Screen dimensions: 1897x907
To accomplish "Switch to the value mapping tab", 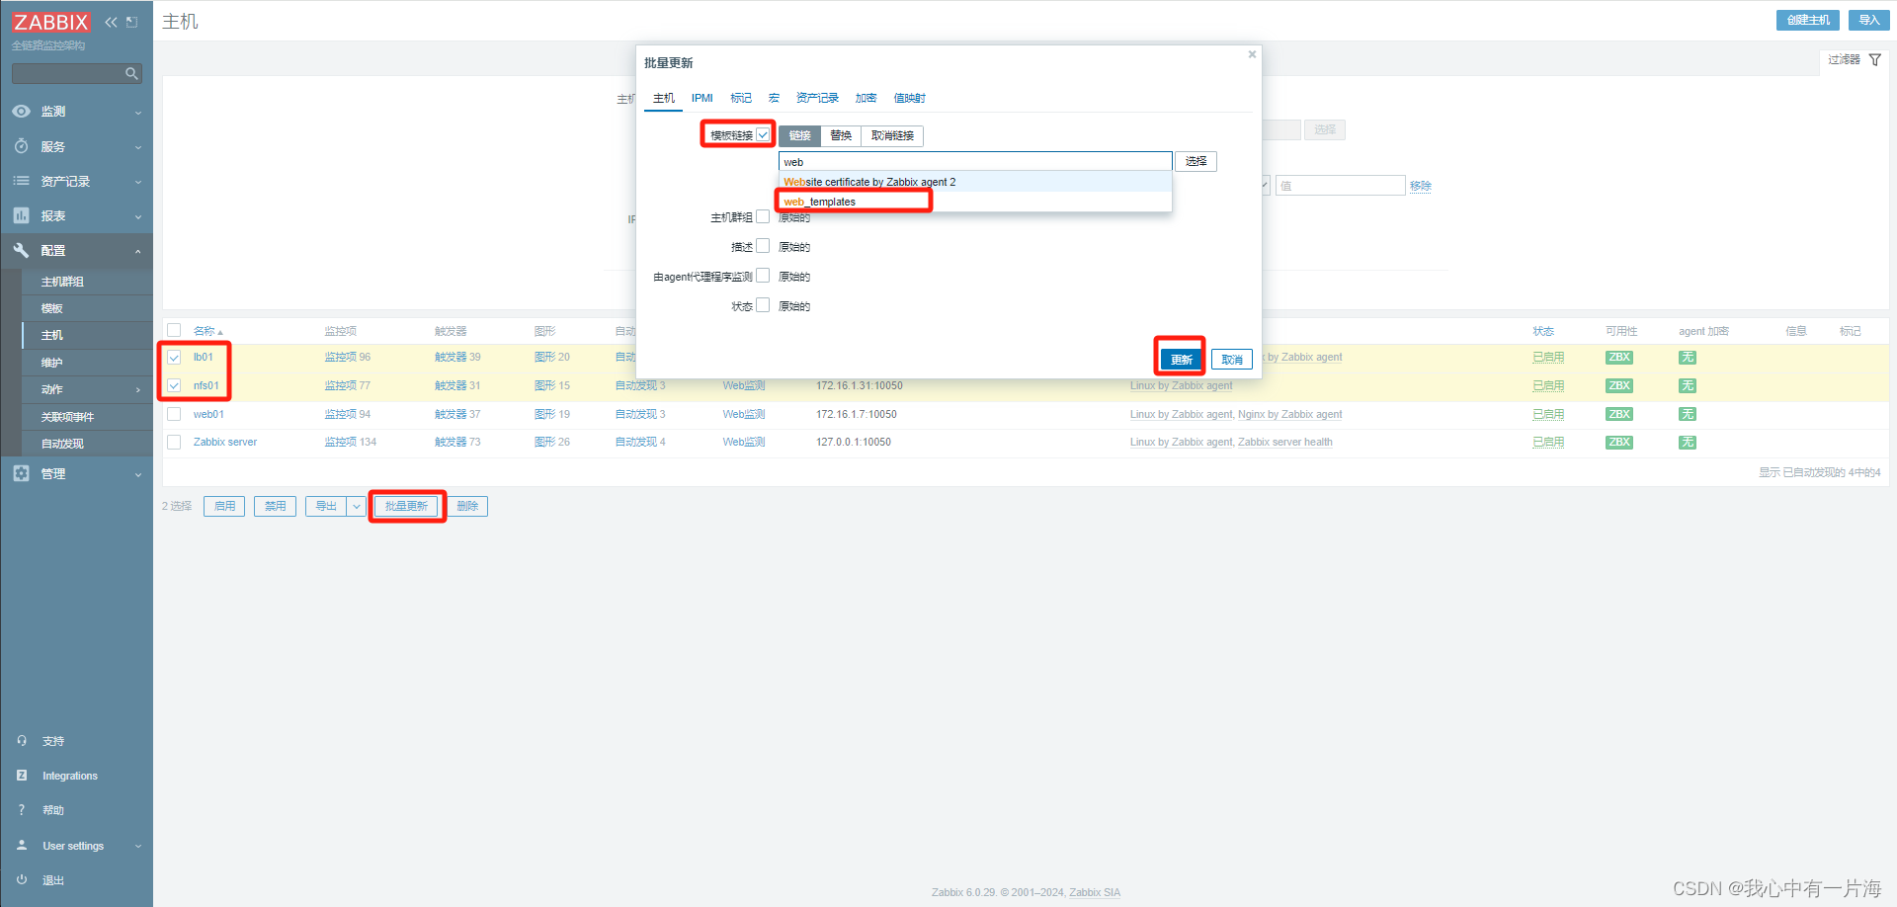I will coord(909,98).
